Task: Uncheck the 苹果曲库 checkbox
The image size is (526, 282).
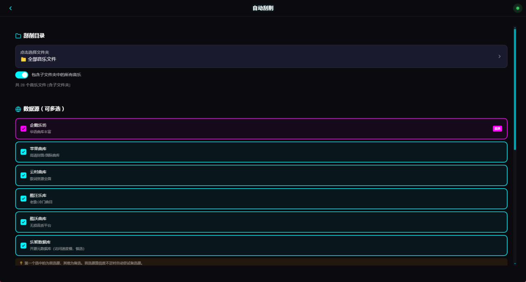Action: coord(23,152)
